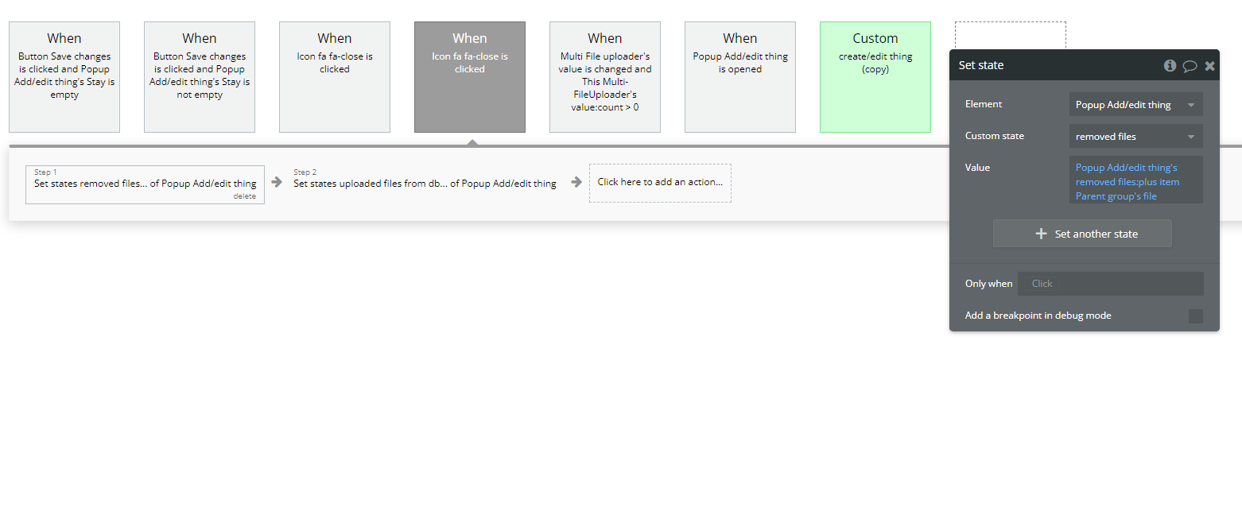Close the Set state panel

tap(1209, 66)
